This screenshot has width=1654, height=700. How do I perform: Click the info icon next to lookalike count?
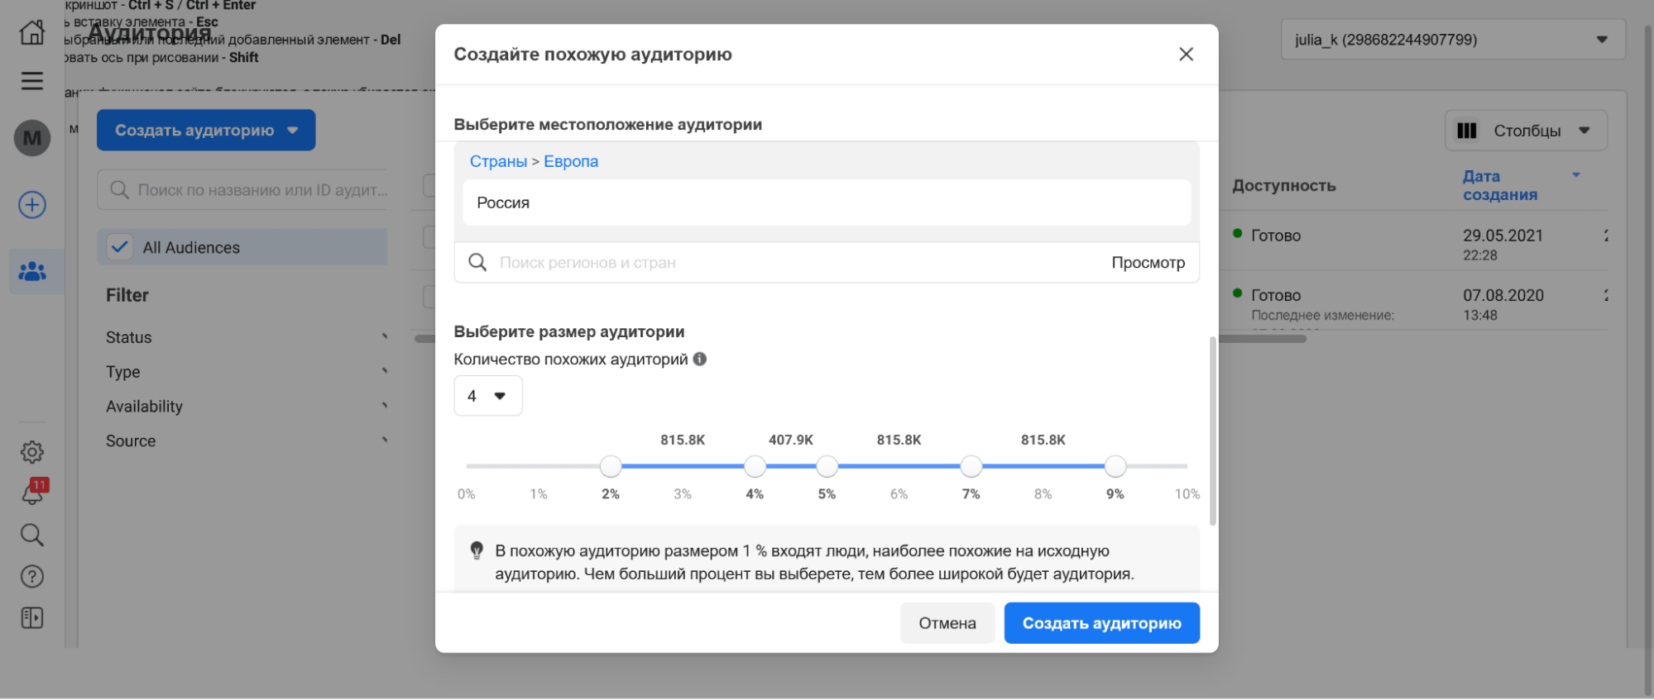tap(700, 359)
